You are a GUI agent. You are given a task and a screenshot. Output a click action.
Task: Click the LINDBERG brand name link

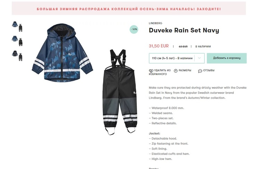pos(155,23)
